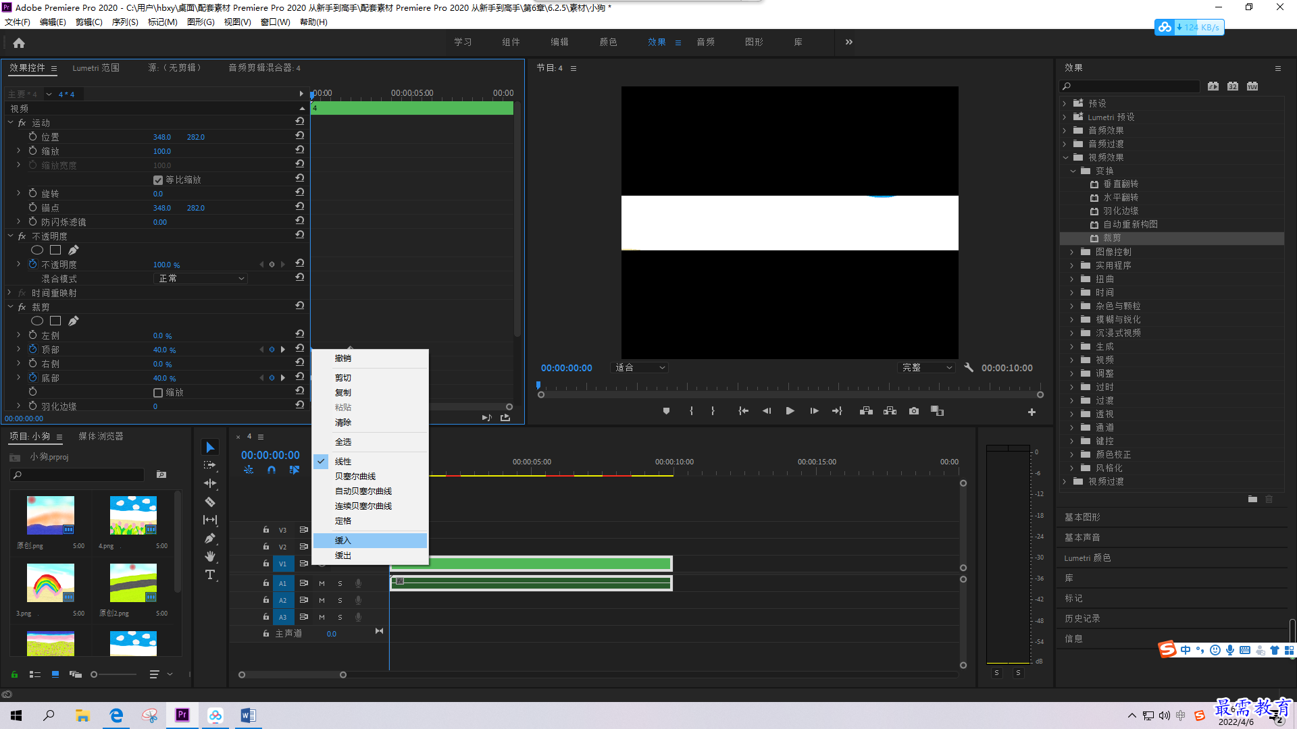
Task: Play the program monitor
Action: (790, 411)
